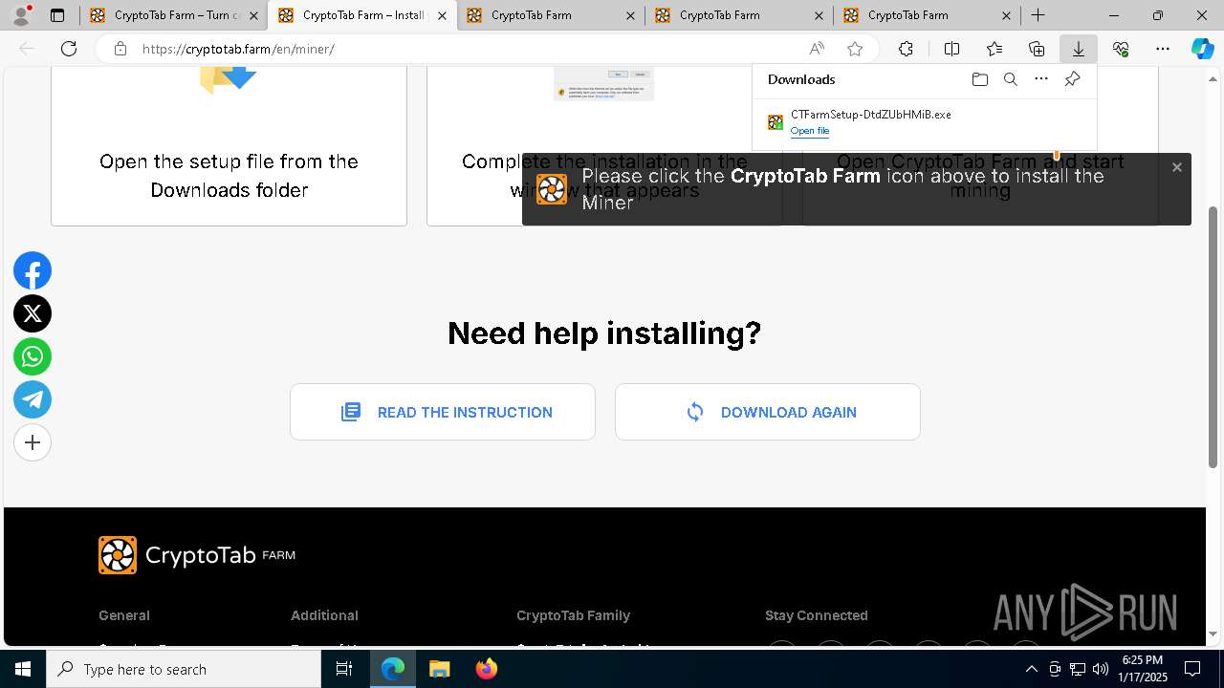Switch to 'CryptoTab Farm – Turn c...' tab
The height and width of the screenshot is (688, 1224).
pos(172,15)
